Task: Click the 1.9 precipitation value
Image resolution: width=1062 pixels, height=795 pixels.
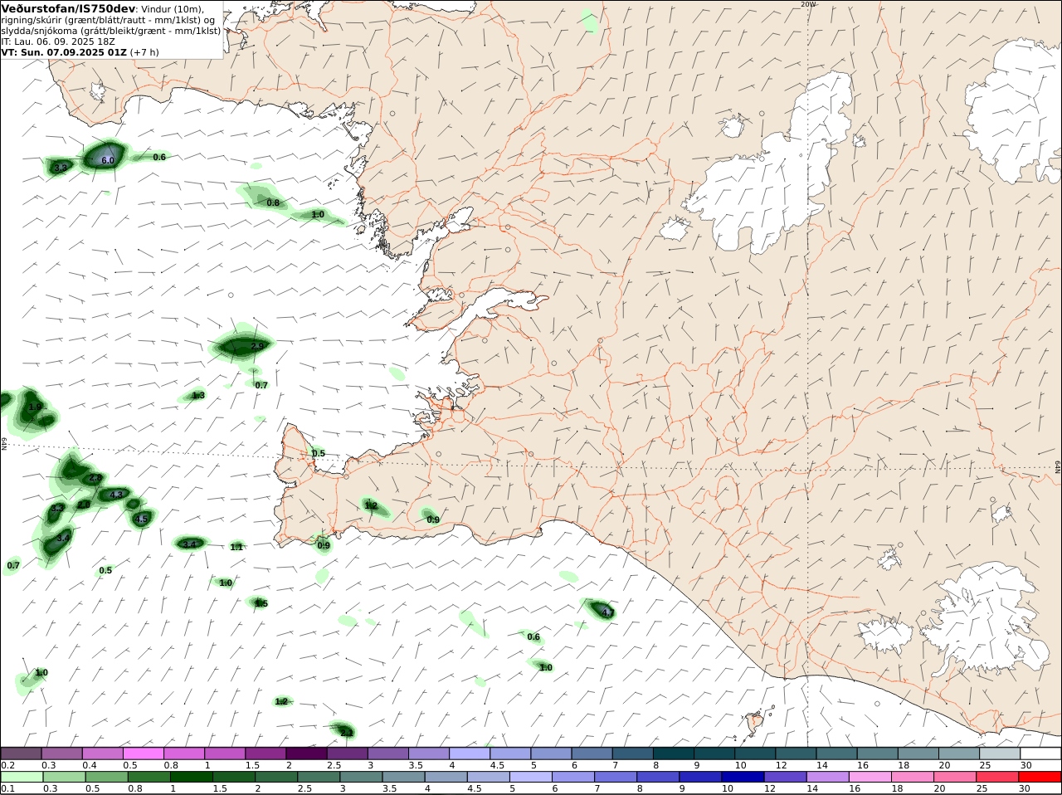Action: click(x=35, y=407)
